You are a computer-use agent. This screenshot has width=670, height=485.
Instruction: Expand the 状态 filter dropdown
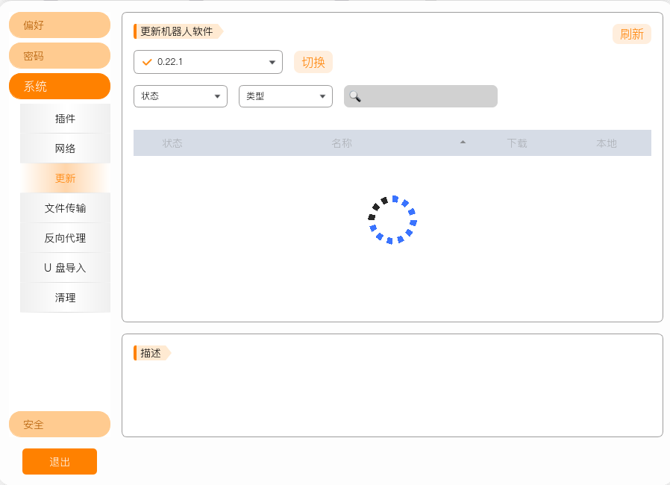181,96
